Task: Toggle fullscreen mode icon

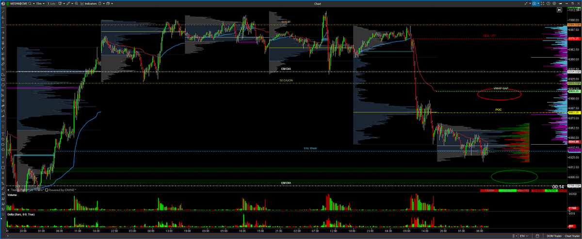Action: pyautogui.click(x=542, y=3)
